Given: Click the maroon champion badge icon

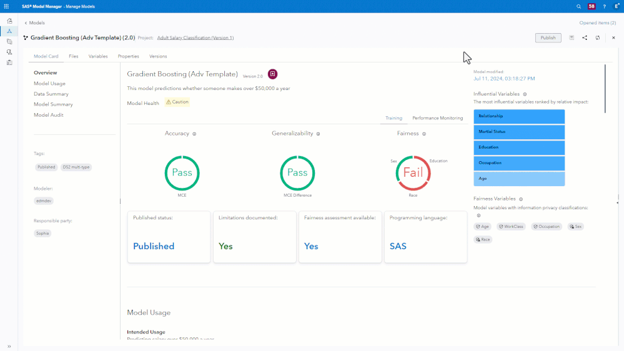Looking at the screenshot, I should pos(272,74).
